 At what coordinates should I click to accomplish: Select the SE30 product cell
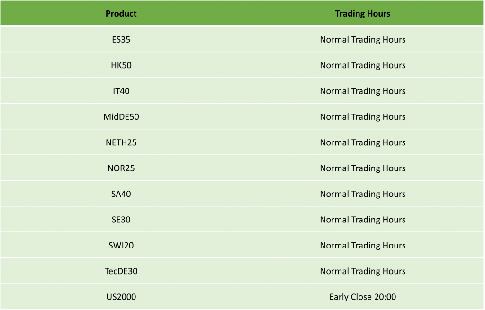pos(121,220)
